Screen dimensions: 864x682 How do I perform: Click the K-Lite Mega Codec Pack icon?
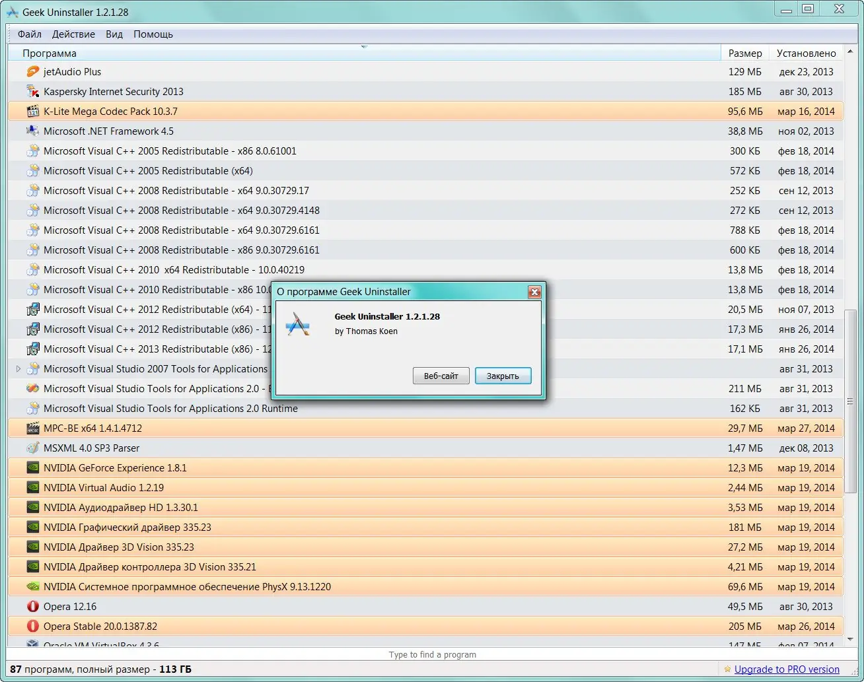32,111
